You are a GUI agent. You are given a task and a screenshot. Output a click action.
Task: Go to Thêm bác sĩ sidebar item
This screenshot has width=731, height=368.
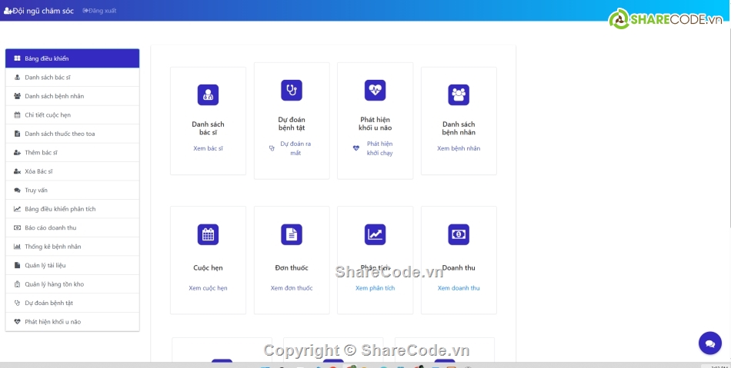coord(72,153)
